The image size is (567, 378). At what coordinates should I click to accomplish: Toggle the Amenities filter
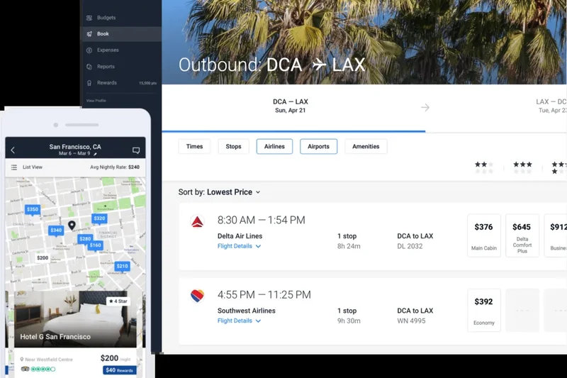point(366,147)
